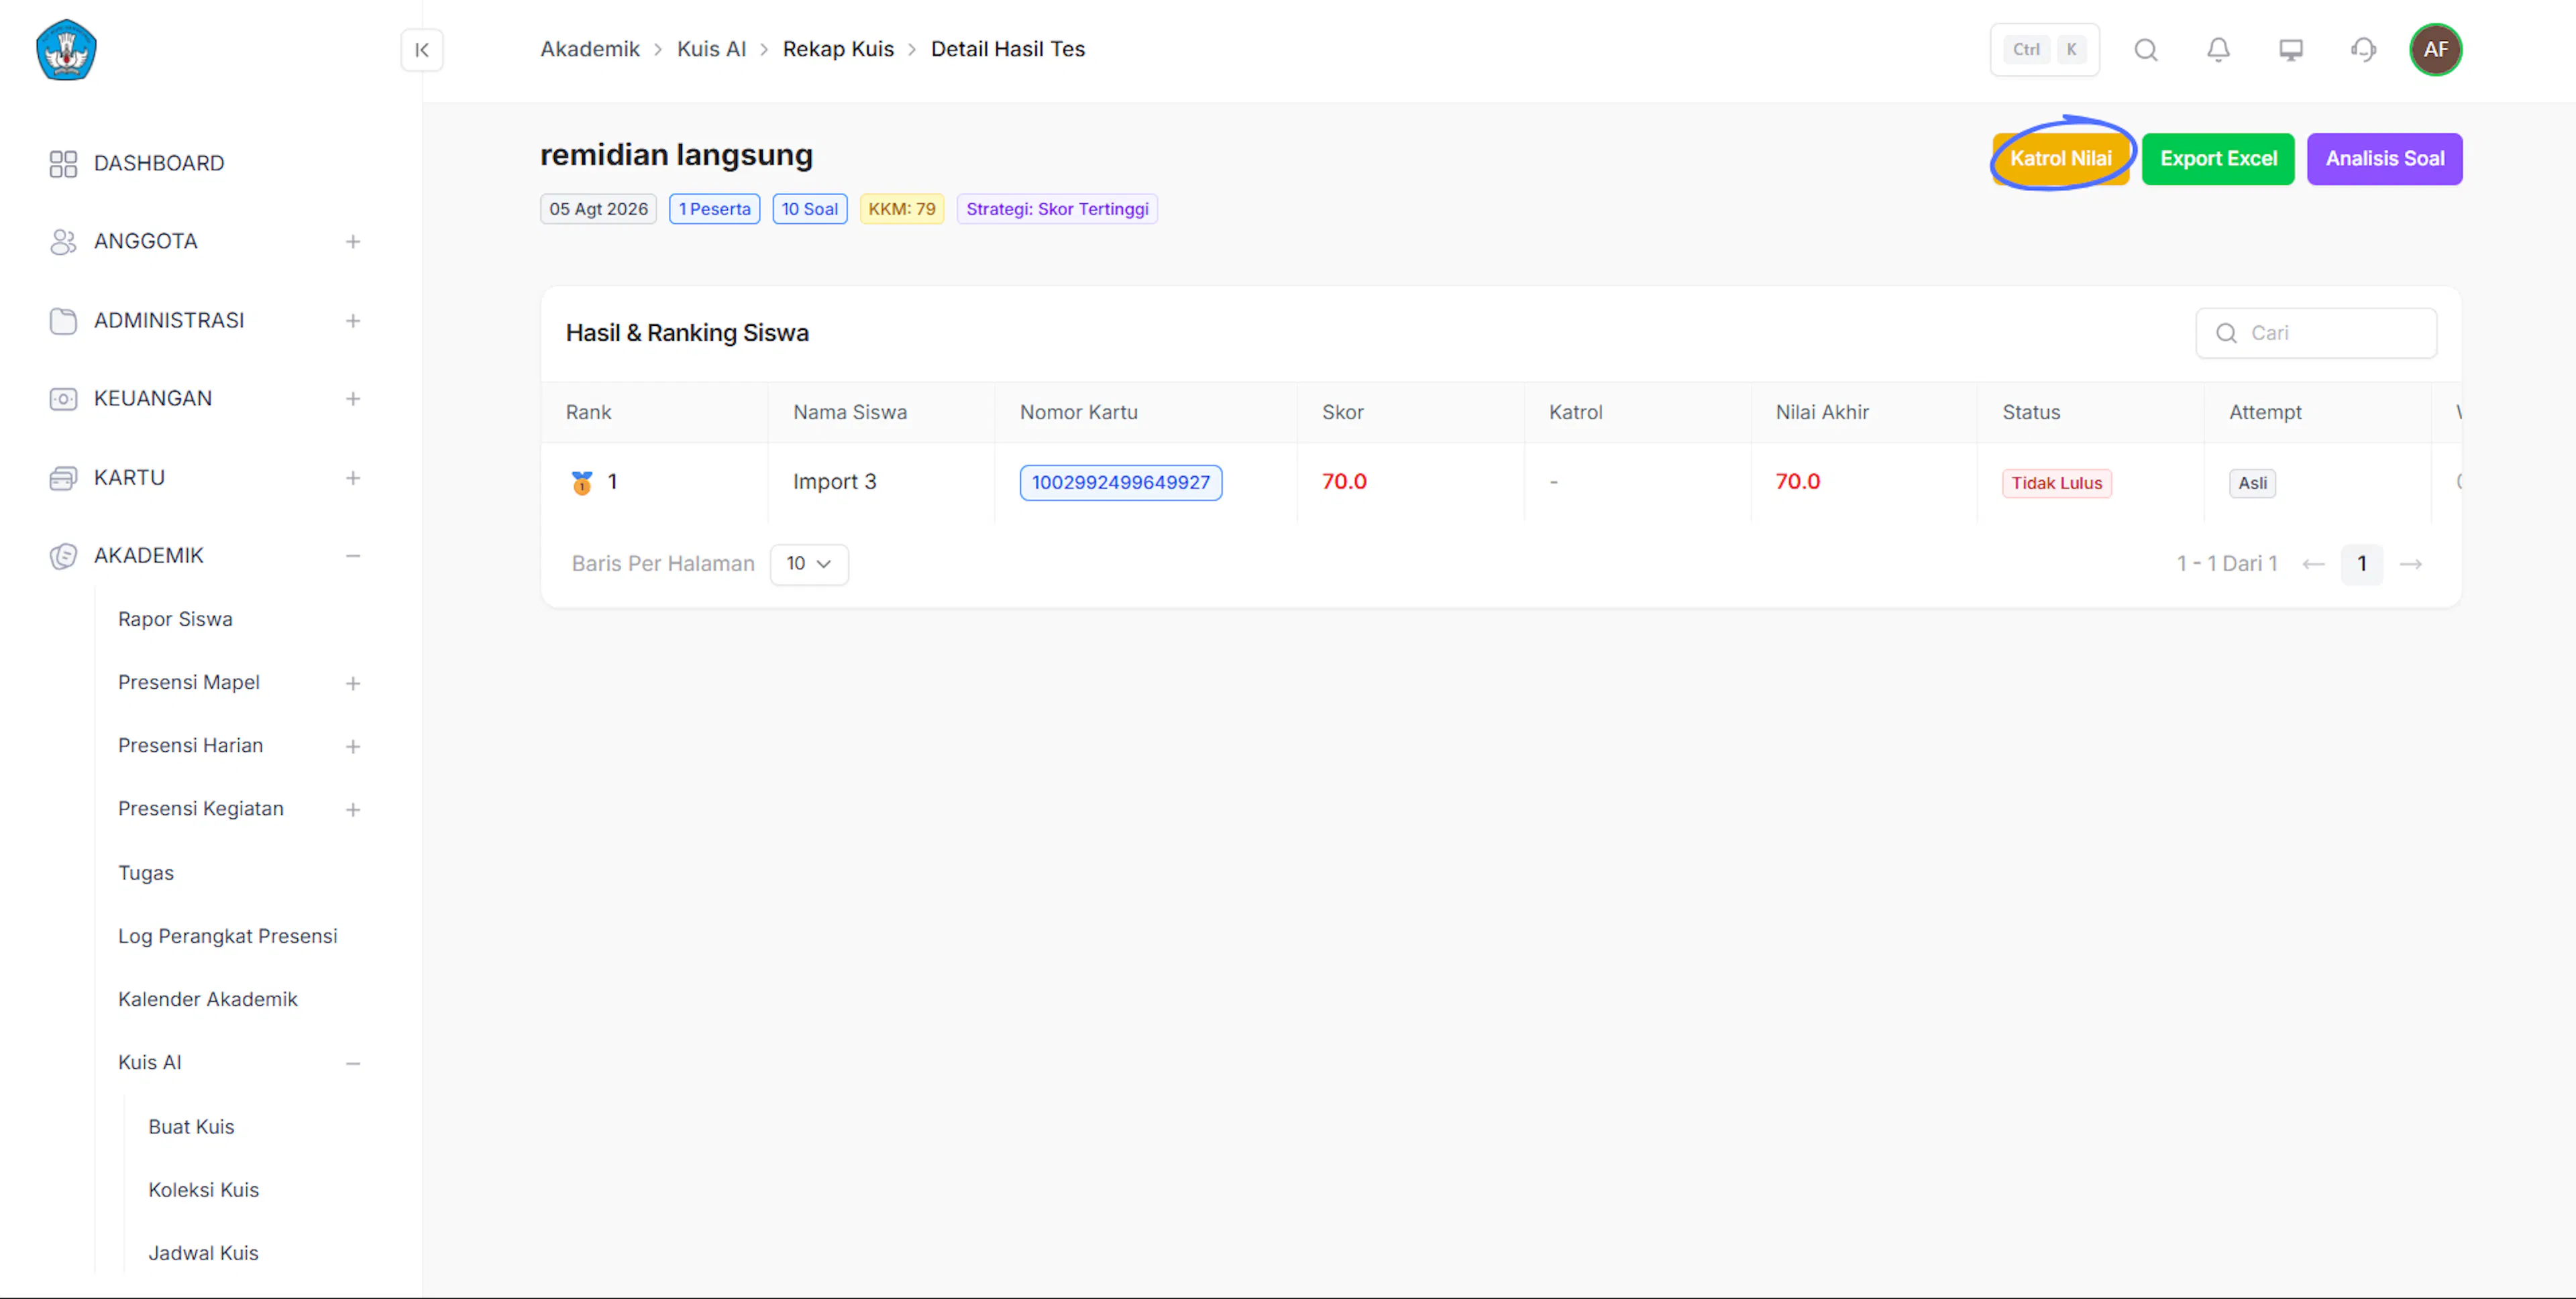The width and height of the screenshot is (2576, 1299).
Task: Click card number 1002992499649927
Action: [x=1120, y=483]
